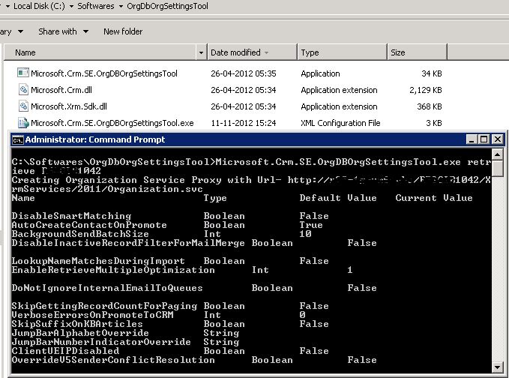Minimize the Command Prompt window

coord(472,139)
